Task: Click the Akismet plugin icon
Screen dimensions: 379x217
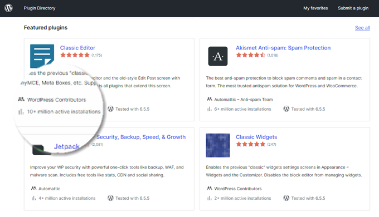Action: [218, 56]
